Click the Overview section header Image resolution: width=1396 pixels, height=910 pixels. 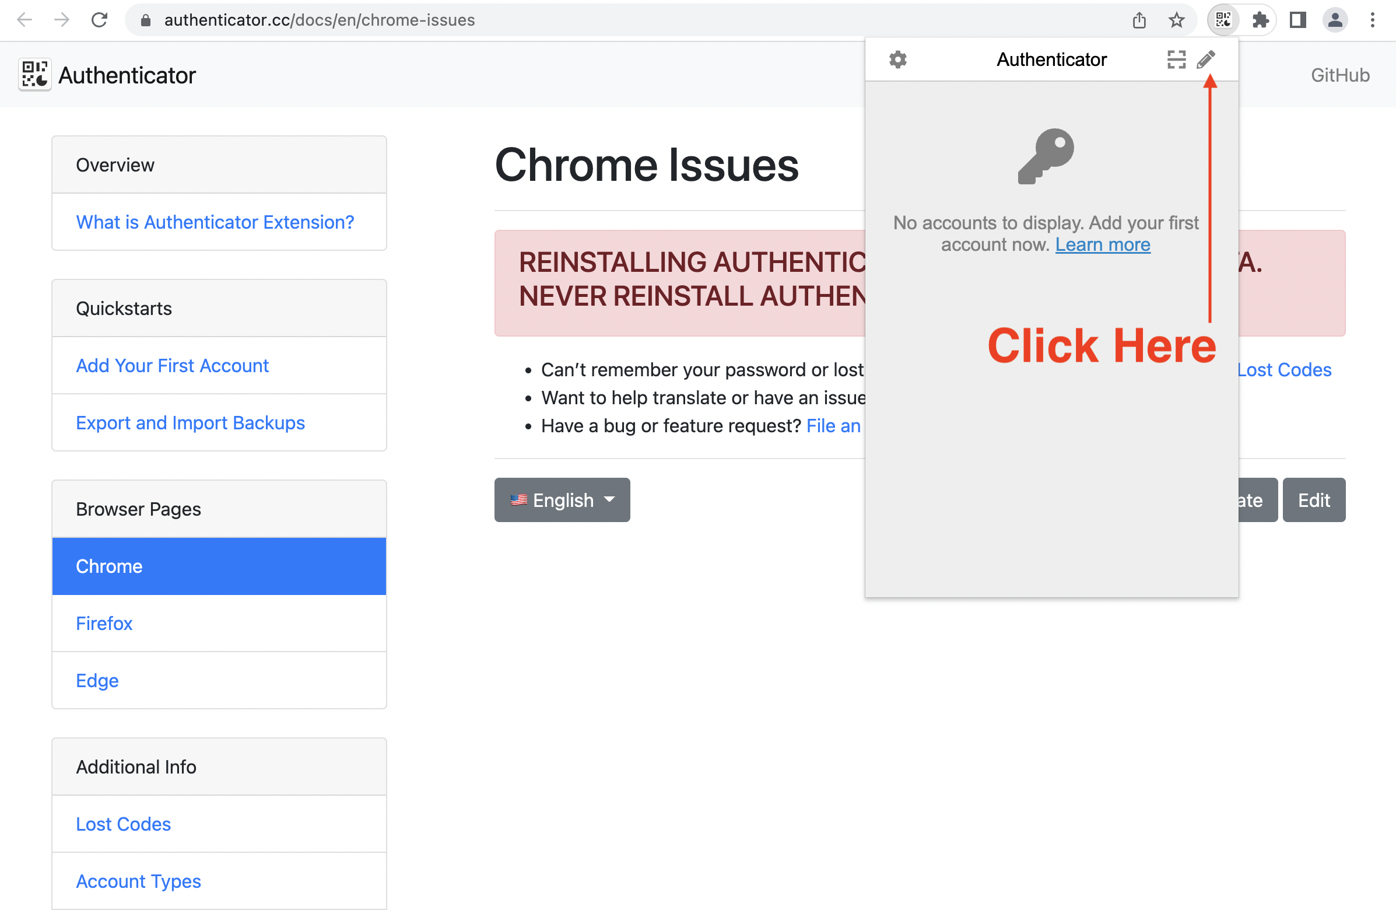pos(219,165)
